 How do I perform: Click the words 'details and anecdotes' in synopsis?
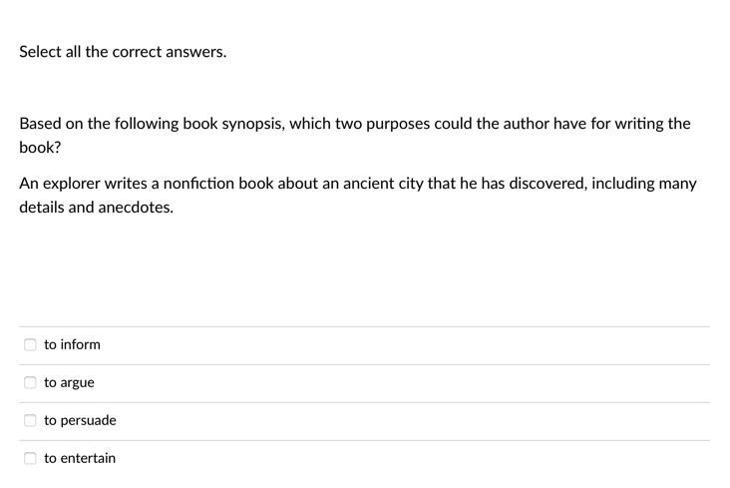pos(96,208)
